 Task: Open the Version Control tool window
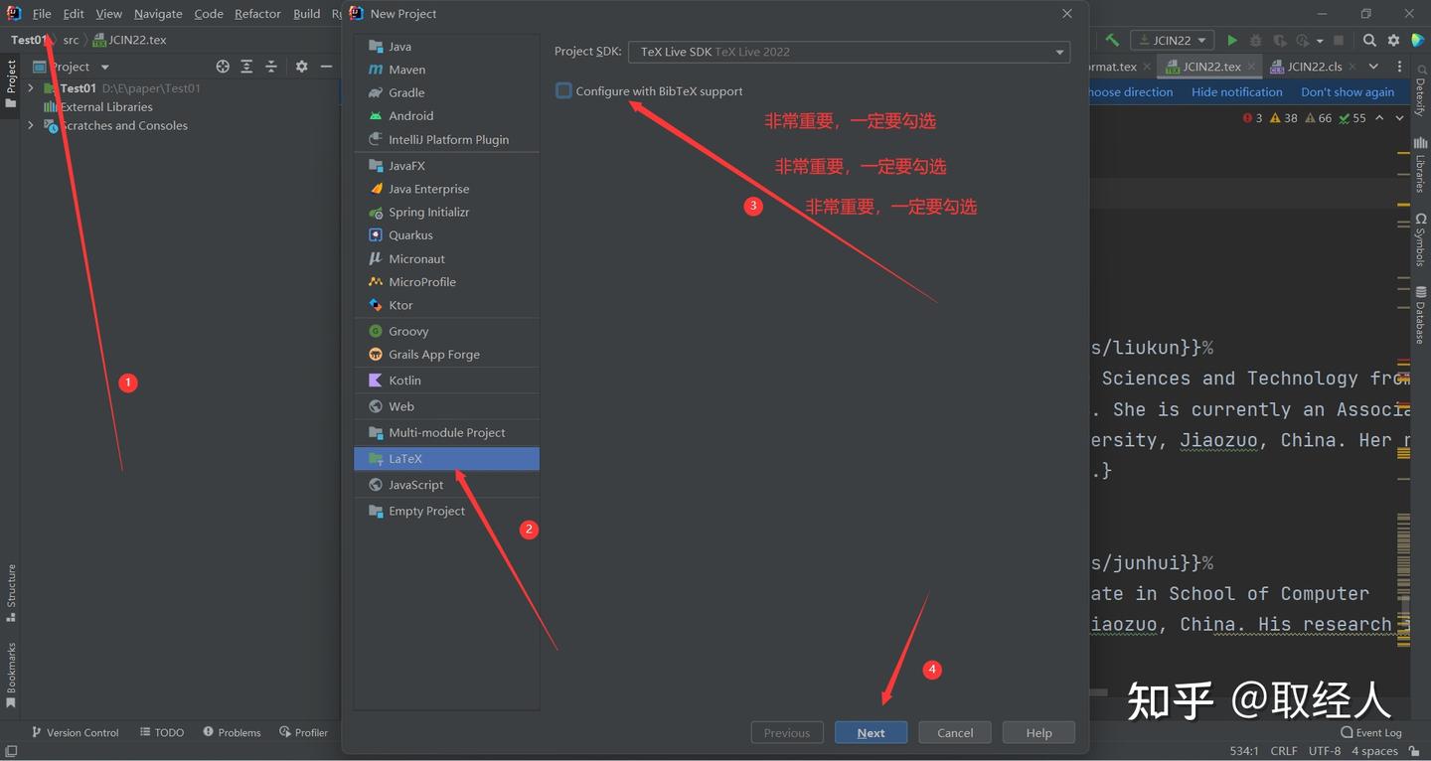[76, 732]
